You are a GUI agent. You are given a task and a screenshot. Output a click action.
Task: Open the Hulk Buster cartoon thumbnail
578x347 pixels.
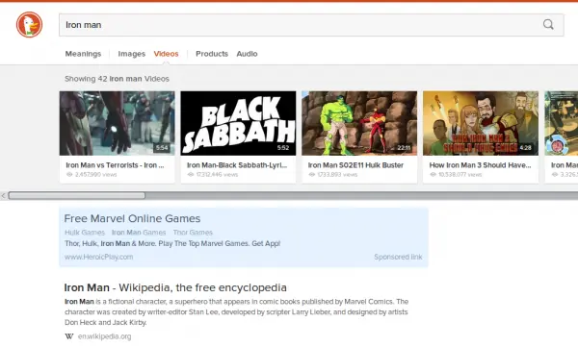[359, 123]
